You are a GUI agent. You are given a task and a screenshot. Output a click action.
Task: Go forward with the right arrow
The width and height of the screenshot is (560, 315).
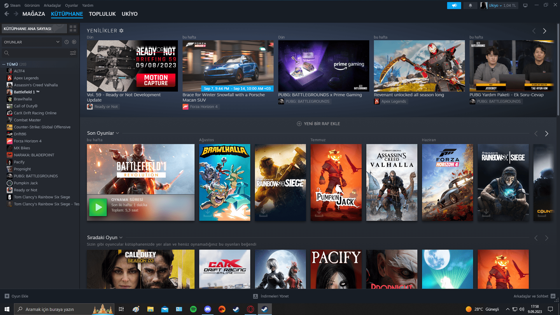pos(16,14)
